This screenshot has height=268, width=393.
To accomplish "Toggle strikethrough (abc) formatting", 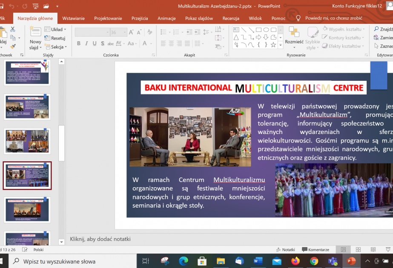I will coord(111,43).
